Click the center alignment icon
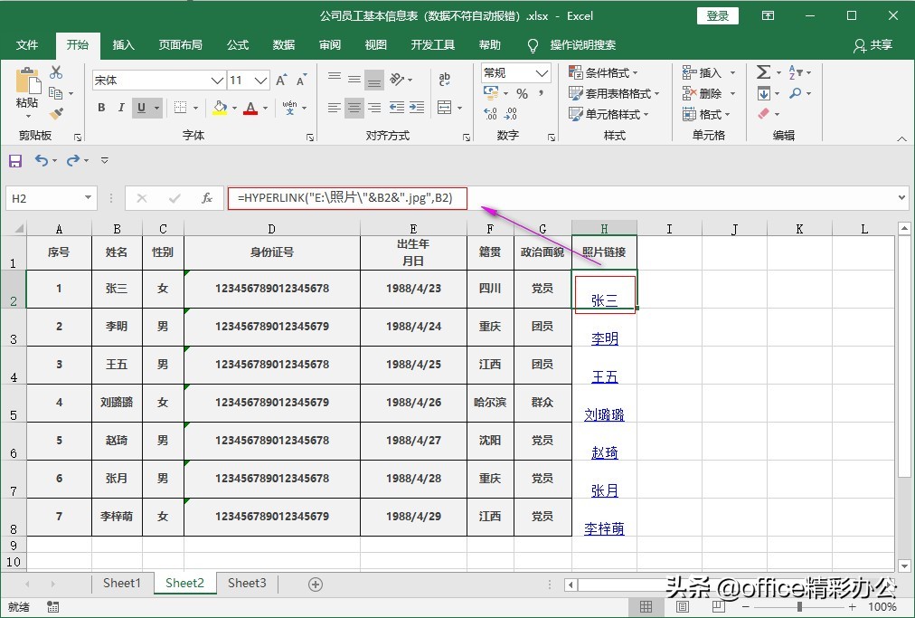 click(354, 108)
